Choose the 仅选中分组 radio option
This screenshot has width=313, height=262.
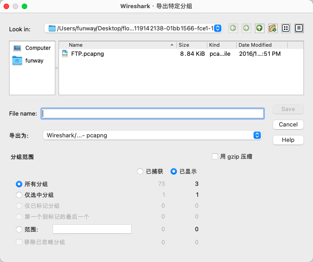19,195
